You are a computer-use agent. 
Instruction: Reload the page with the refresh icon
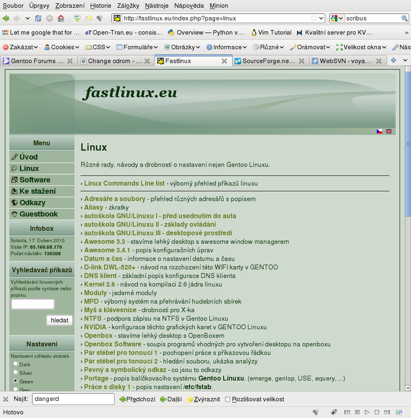click(38, 18)
